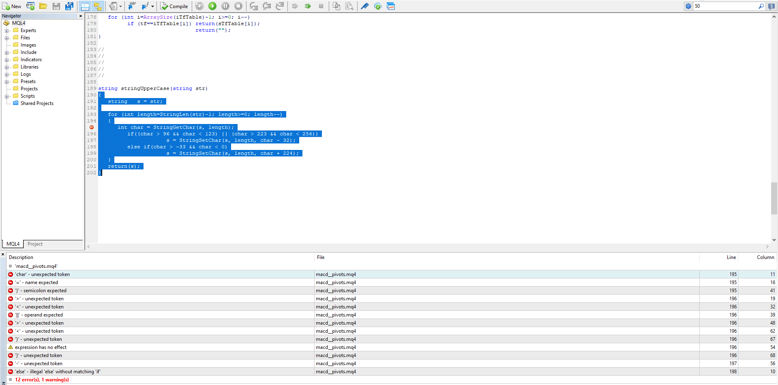Click the function list f icon
The image size is (778, 385).
click(x=145, y=6)
